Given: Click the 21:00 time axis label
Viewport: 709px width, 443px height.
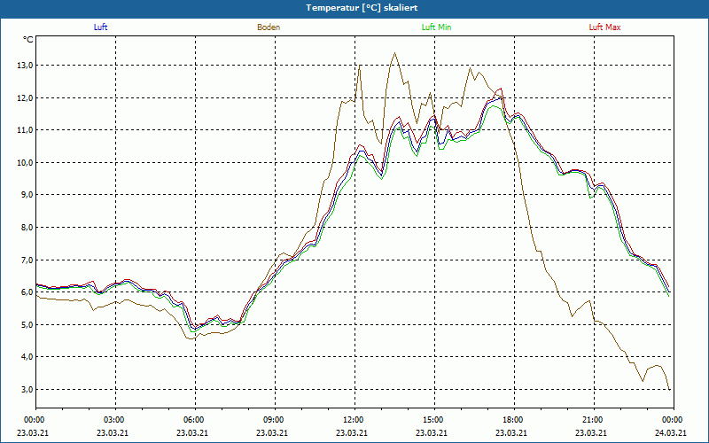Looking at the screenshot, I should [x=594, y=420].
